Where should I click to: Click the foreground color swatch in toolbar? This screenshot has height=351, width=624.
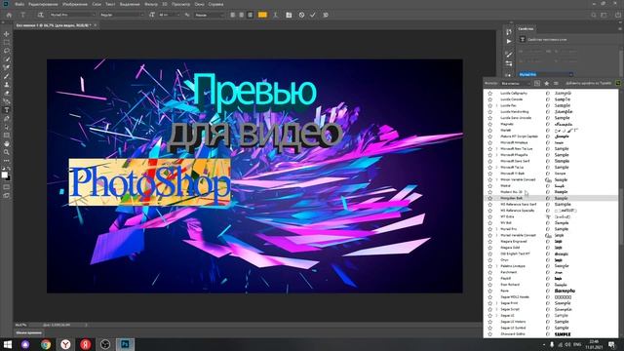[4, 175]
